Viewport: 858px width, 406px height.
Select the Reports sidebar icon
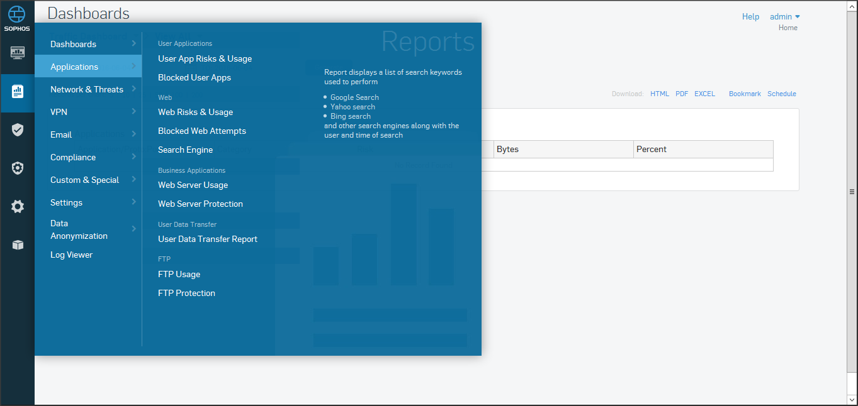click(18, 92)
